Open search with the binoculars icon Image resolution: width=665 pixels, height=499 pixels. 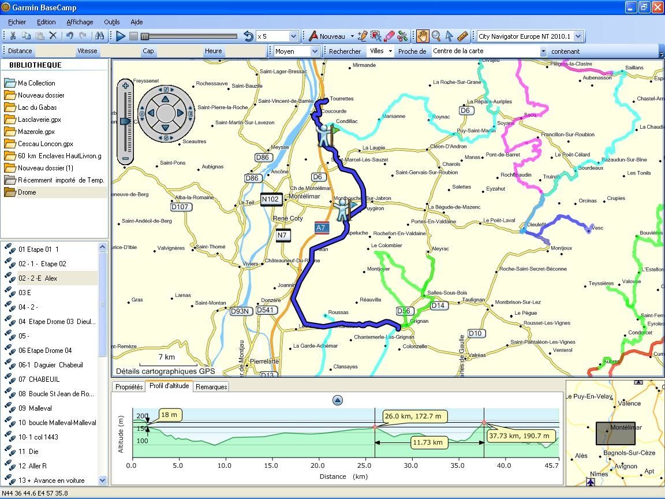[100, 36]
